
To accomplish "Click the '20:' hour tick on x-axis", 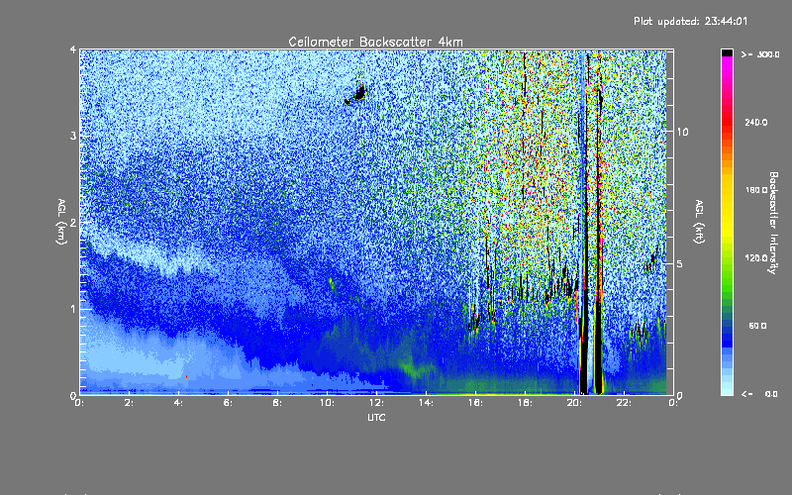I will 574,403.
